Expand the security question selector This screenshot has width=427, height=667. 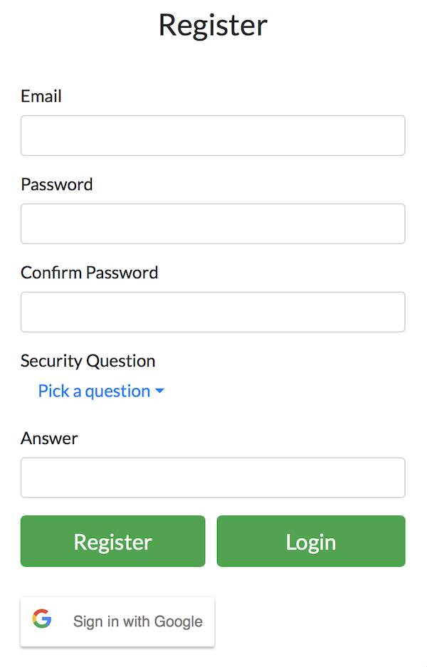click(x=94, y=391)
